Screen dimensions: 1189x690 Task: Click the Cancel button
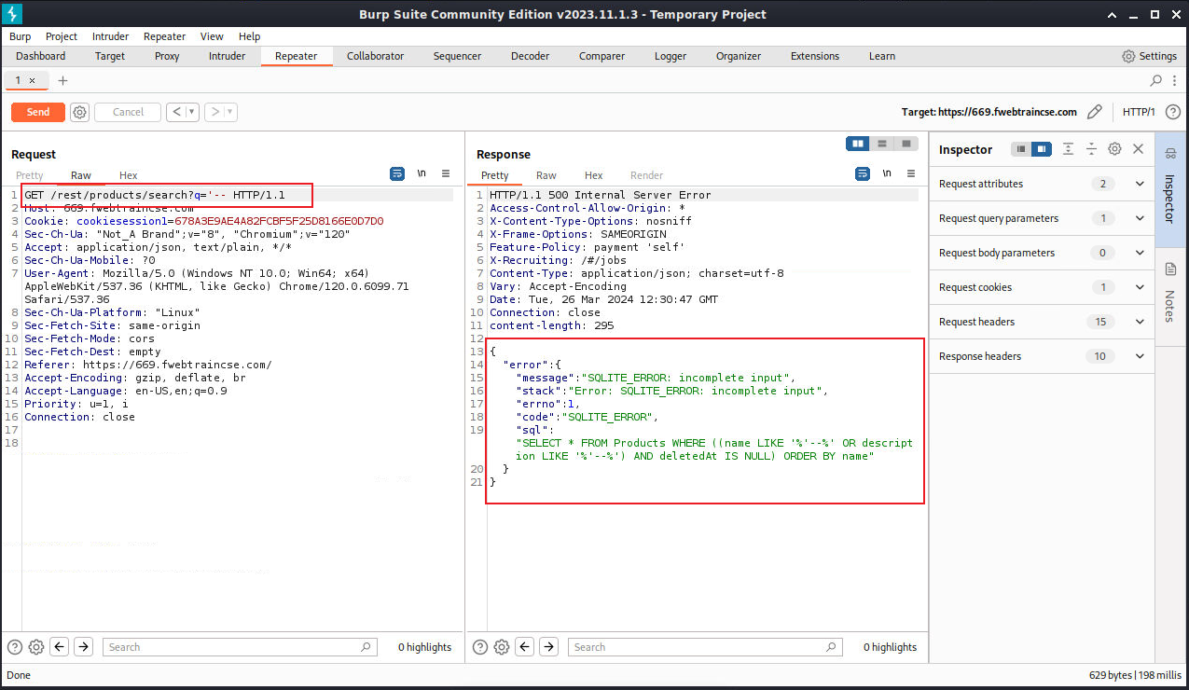coord(128,112)
